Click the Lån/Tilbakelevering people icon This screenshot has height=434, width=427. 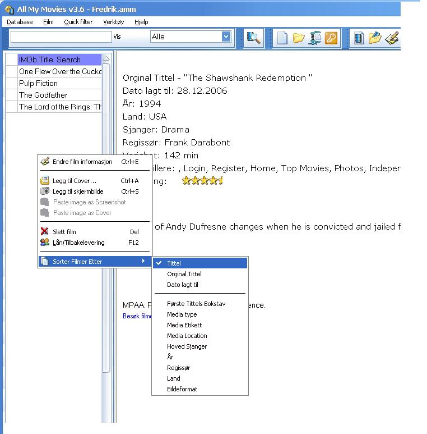(45, 242)
